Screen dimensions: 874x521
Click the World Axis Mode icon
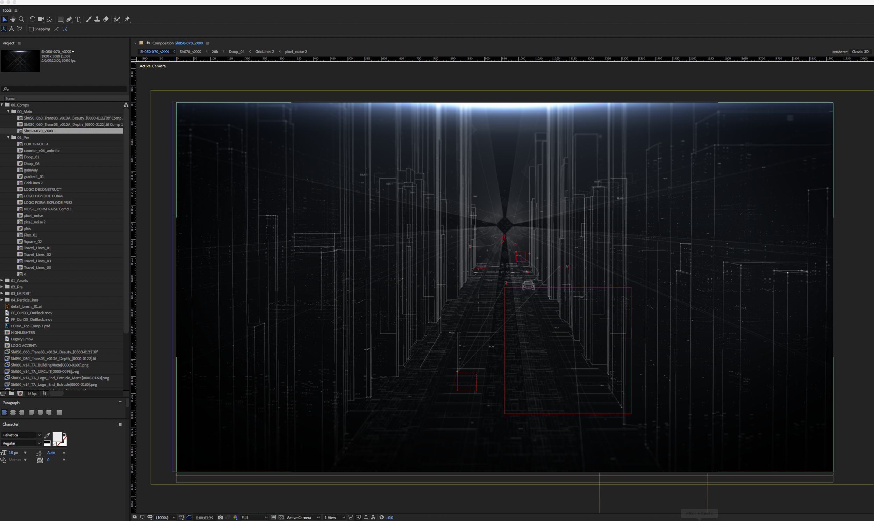click(12, 29)
